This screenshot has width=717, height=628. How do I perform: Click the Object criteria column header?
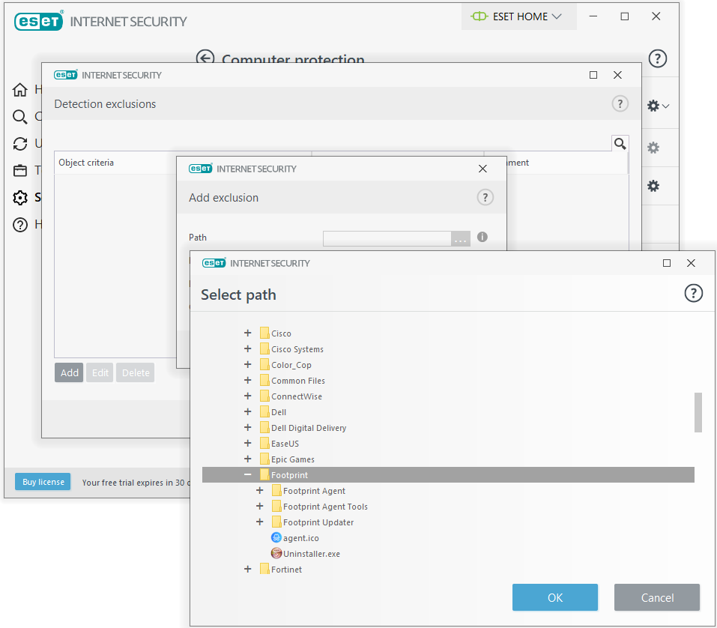(86, 163)
